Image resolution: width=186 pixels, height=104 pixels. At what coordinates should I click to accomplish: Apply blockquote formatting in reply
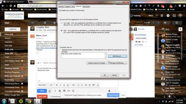tap(94, 85)
